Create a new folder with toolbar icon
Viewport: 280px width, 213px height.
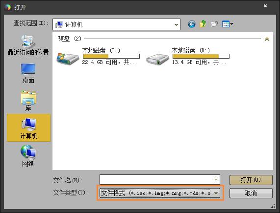(x=214, y=24)
